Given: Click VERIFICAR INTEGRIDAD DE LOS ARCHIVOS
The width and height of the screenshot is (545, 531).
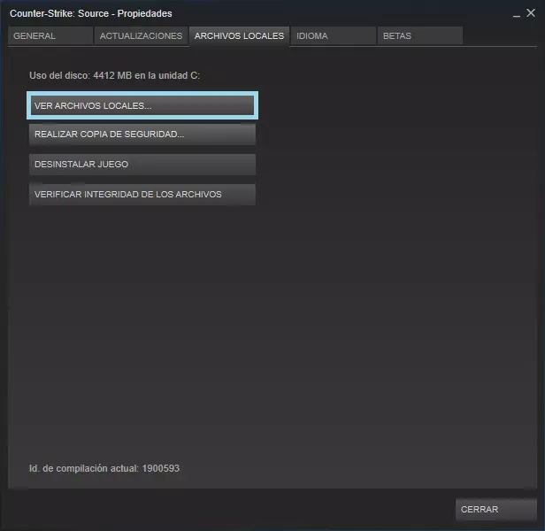Looking at the screenshot, I should [142, 194].
